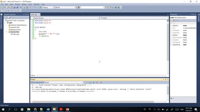
Task: Open File Explorer from taskbar
Action: pyautogui.click(x=29, y=109)
